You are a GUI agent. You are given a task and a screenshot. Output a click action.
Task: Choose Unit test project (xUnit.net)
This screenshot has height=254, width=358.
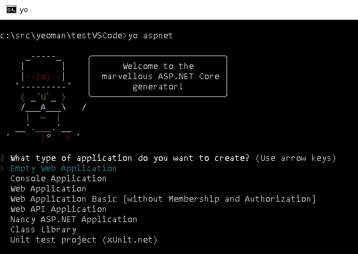coord(84,240)
